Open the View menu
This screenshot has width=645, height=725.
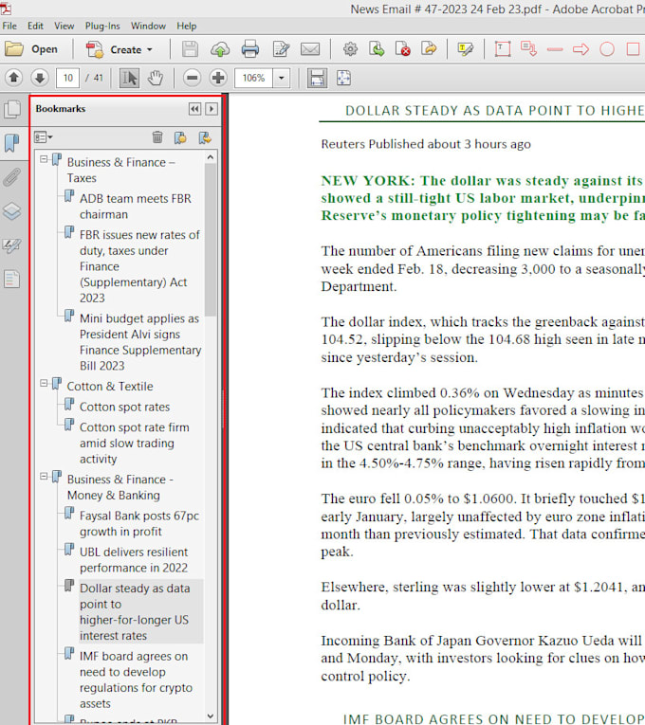[64, 26]
